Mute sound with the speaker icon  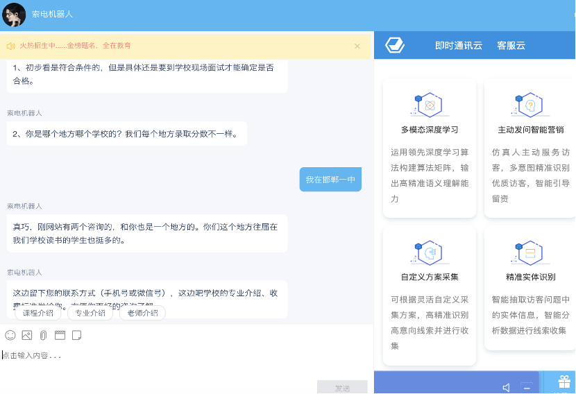click(x=507, y=387)
